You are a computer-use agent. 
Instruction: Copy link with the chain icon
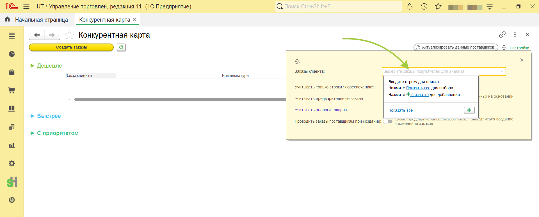(x=502, y=35)
